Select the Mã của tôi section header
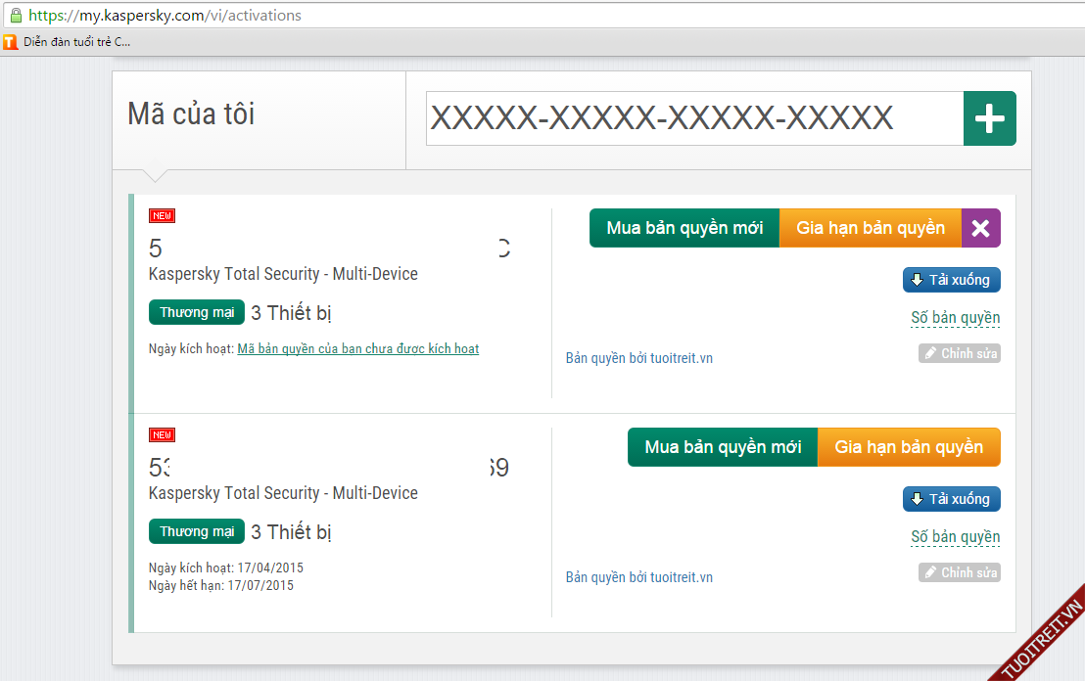 pos(191,114)
